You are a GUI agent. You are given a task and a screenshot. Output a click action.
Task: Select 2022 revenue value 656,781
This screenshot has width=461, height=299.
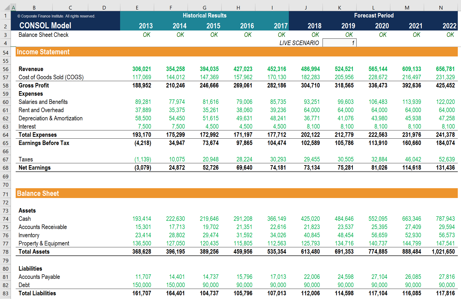(445, 69)
